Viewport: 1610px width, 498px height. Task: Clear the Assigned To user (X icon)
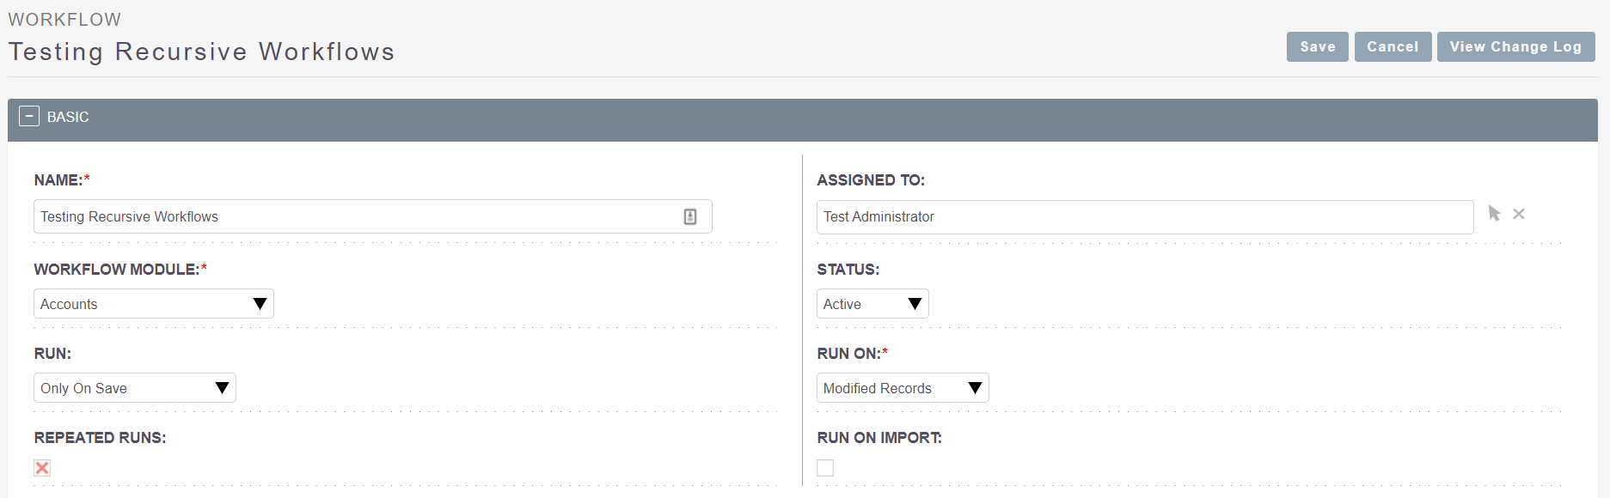pos(1519,214)
